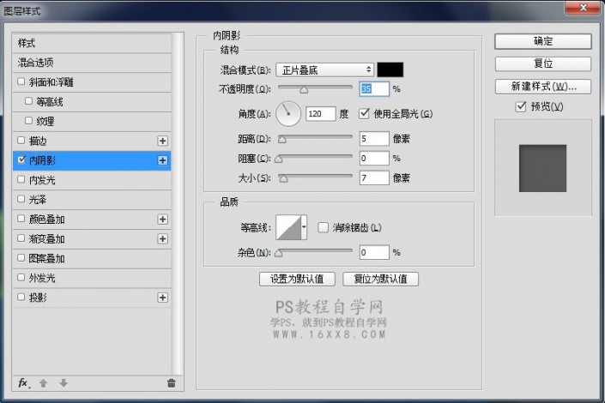The width and height of the screenshot is (605, 403).
Task: Click the 大小 value field
Action: (374, 177)
